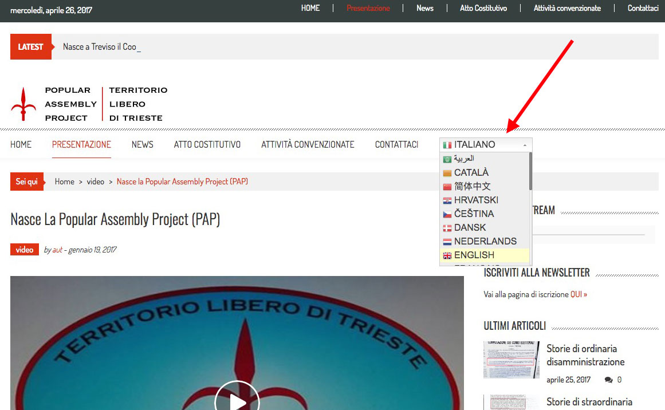This screenshot has height=410, width=665.
Task: Click the red video category tag
Action: click(25, 250)
